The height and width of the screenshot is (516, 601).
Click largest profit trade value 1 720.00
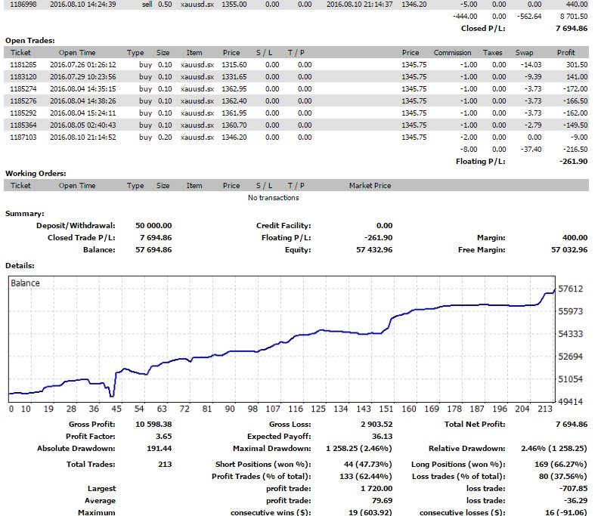coord(376,489)
